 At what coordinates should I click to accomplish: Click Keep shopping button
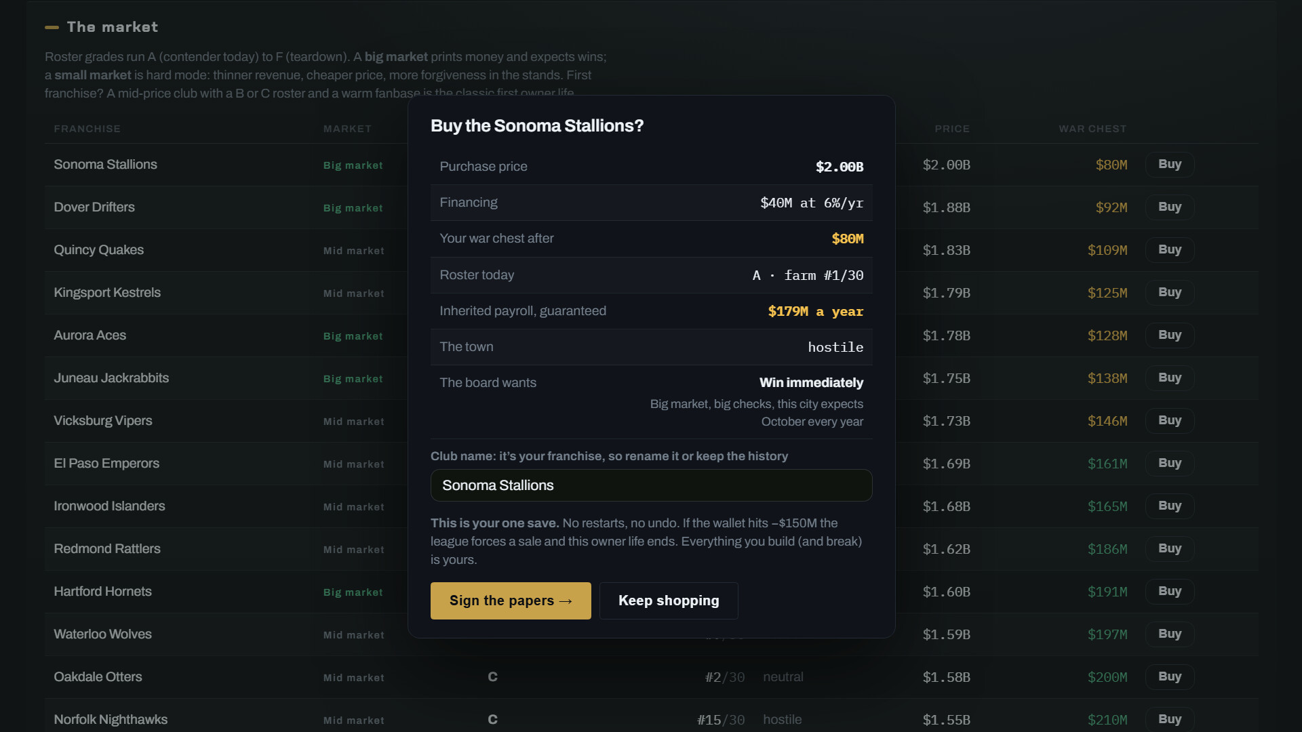669,601
